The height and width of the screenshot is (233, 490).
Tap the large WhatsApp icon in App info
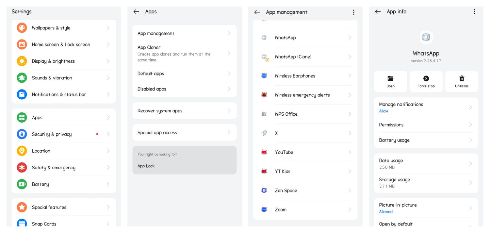(x=426, y=37)
